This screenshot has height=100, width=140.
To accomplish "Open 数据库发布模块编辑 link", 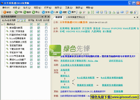I will pos(112,85).
